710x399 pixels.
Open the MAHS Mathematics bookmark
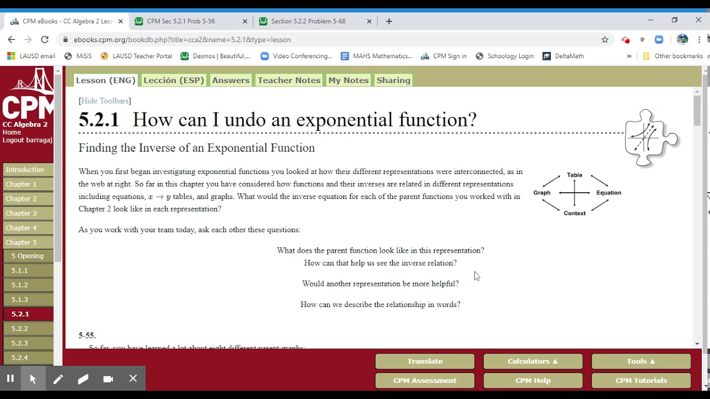pos(377,56)
